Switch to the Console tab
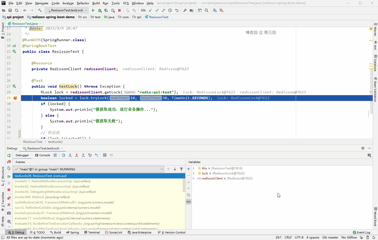378x240 pixels. click(x=43, y=155)
